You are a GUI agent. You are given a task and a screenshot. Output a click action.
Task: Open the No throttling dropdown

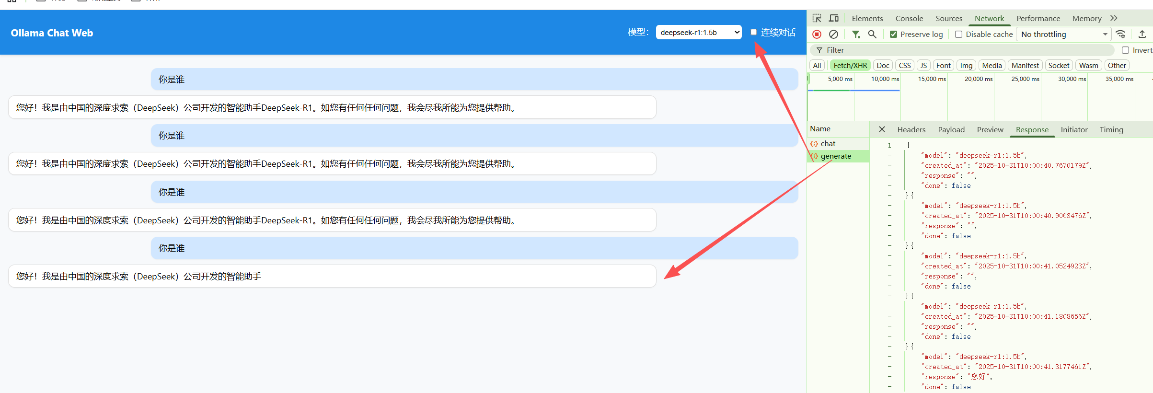point(1063,35)
